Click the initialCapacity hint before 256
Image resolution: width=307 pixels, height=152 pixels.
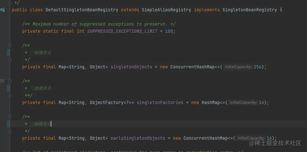click(x=238, y=67)
